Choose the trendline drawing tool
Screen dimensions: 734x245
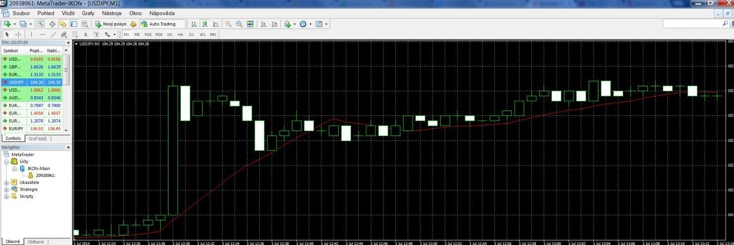pos(53,35)
